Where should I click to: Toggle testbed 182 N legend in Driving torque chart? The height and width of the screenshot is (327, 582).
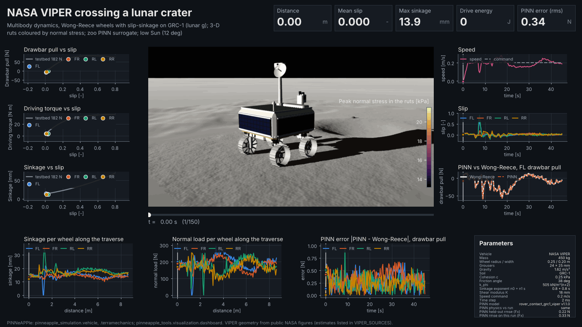point(45,118)
